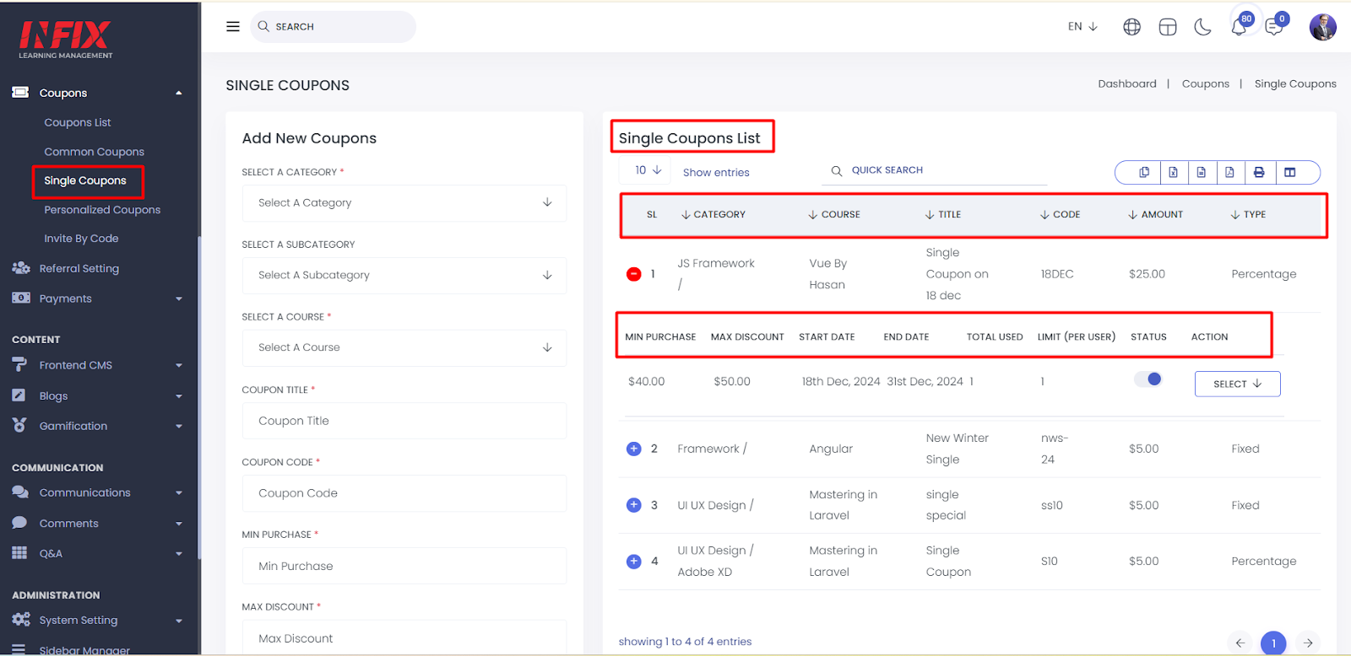The image size is (1351, 656).
Task: Go to next page arrow
Action: [1307, 643]
